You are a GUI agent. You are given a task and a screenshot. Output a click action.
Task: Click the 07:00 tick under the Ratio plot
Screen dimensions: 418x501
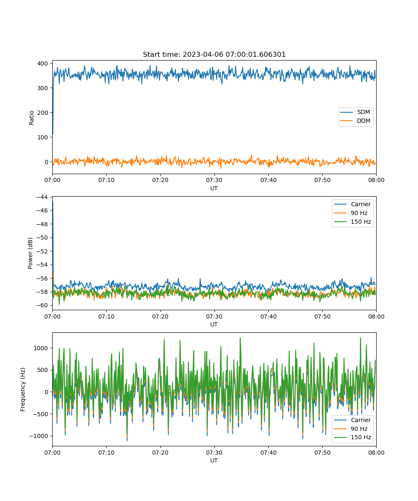point(52,180)
